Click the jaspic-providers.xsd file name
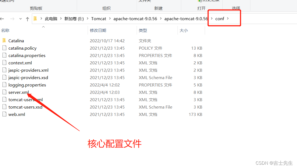The width and height of the screenshot is (297, 168). point(28,78)
